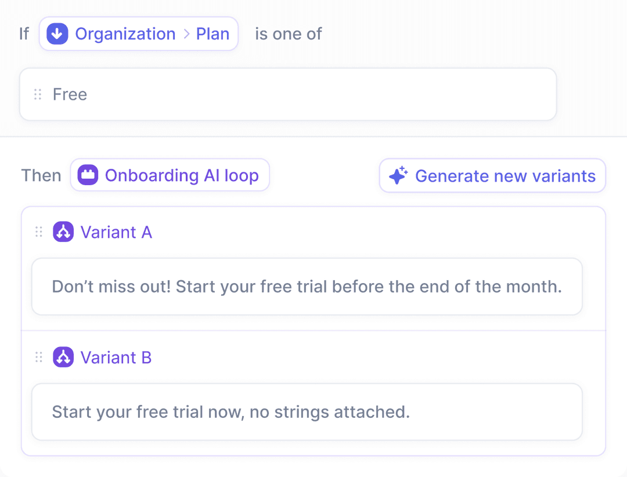
Task: Click Variant A's drag handle dots
Action: (x=39, y=232)
